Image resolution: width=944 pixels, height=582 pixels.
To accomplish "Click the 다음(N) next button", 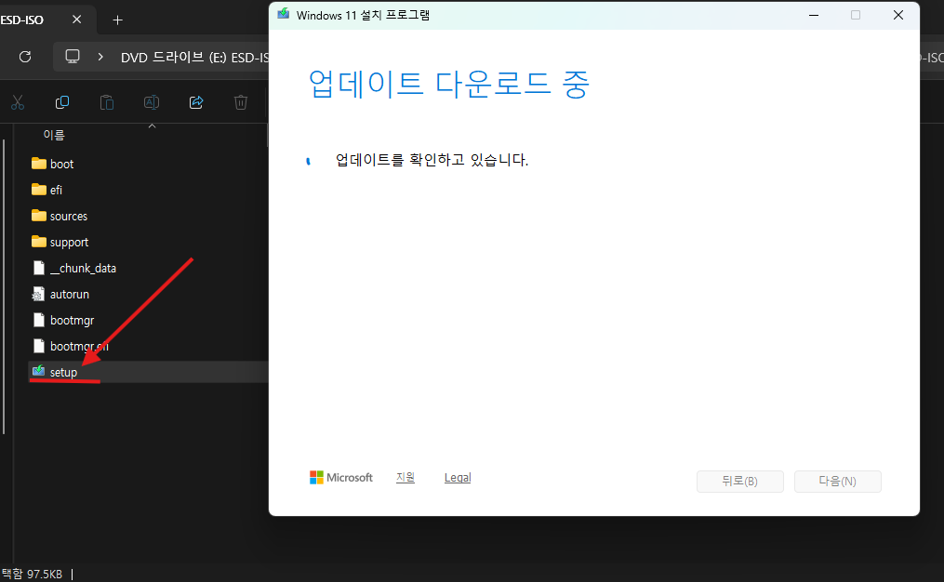I will coord(837,482).
